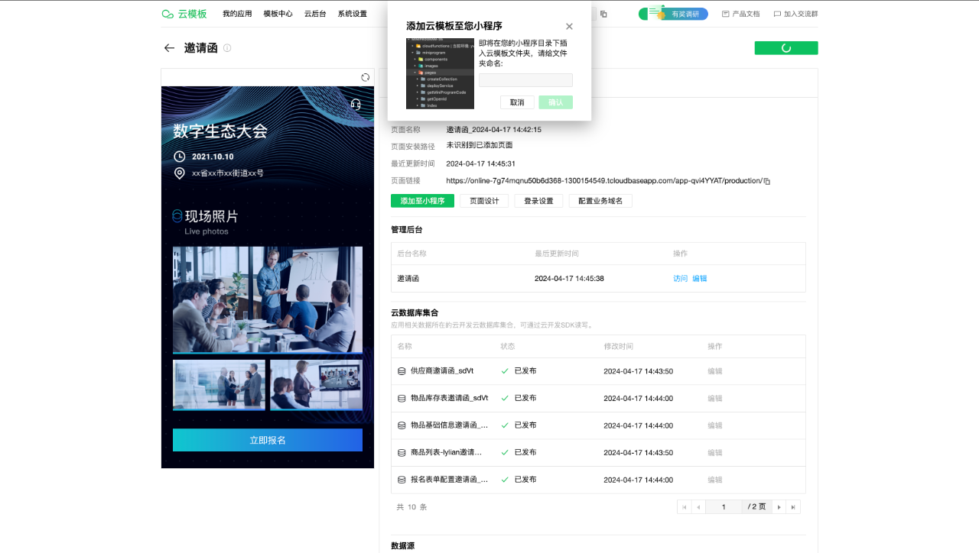Go to previous page of collections
The height and width of the screenshot is (553, 979).
click(698, 507)
